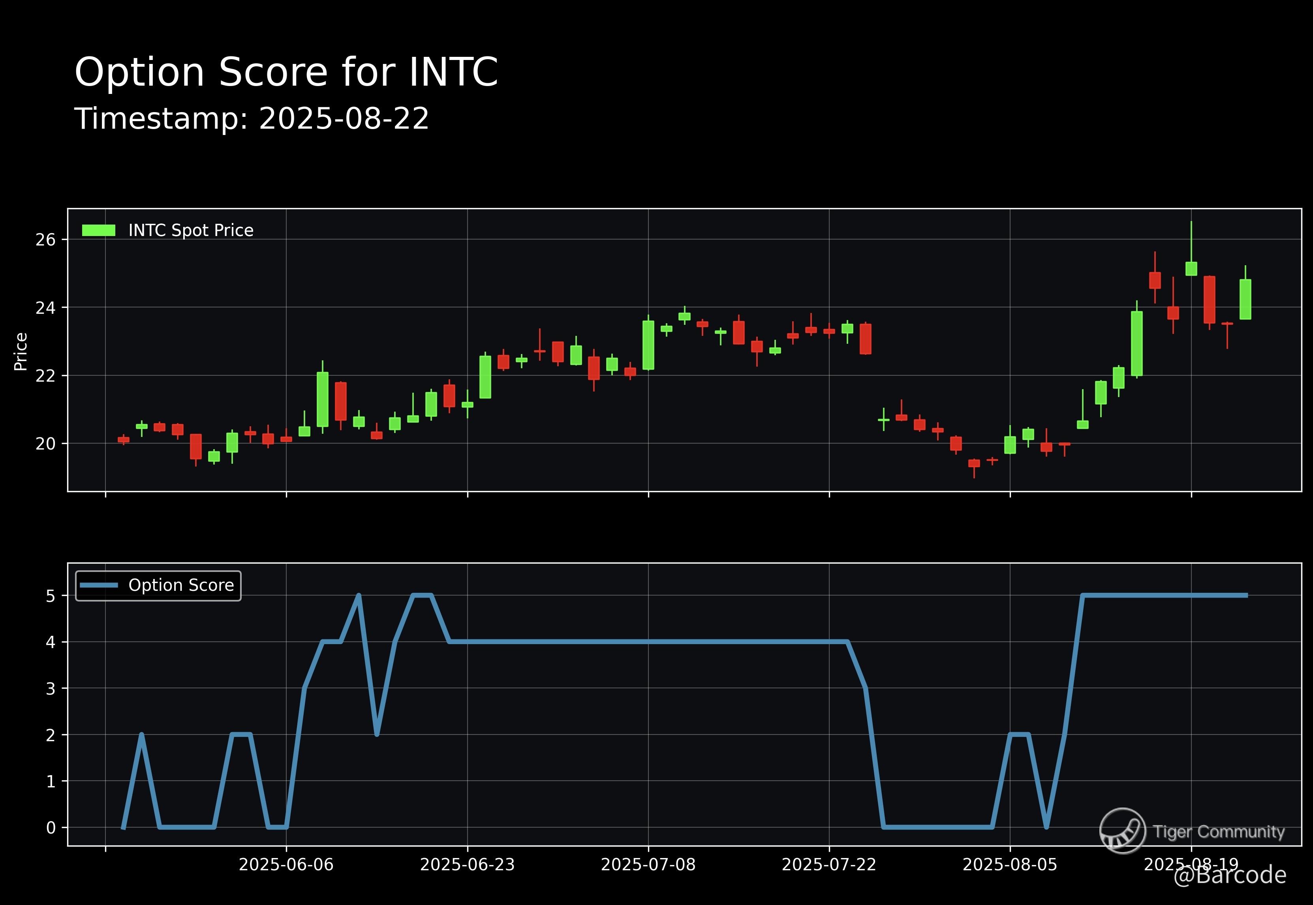Click the 2025-08-05 x-axis date label
Screen dimensions: 1313x905
tap(1010, 865)
